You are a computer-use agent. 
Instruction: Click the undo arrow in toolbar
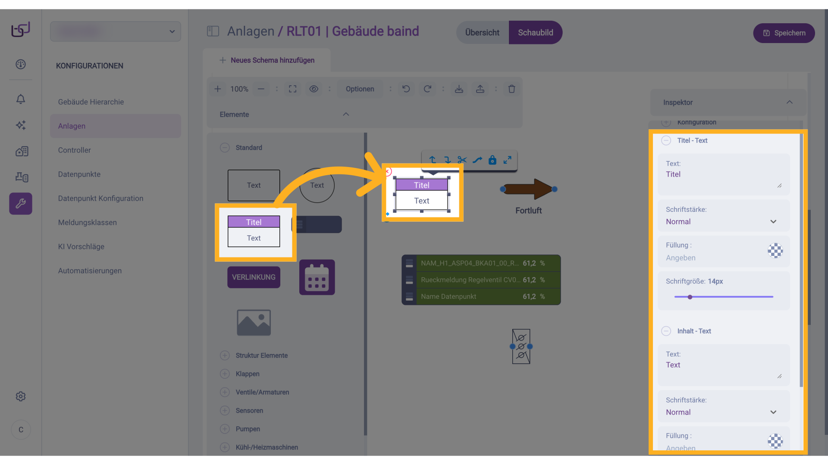(406, 89)
